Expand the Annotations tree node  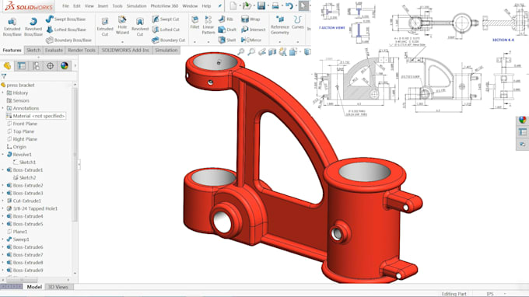[x=3, y=108]
